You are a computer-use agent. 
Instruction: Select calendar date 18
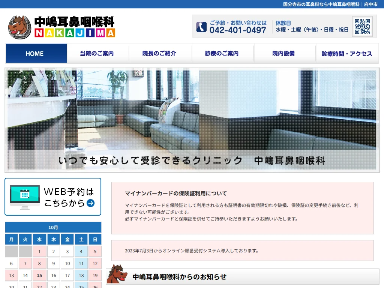[x=81, y=276]
